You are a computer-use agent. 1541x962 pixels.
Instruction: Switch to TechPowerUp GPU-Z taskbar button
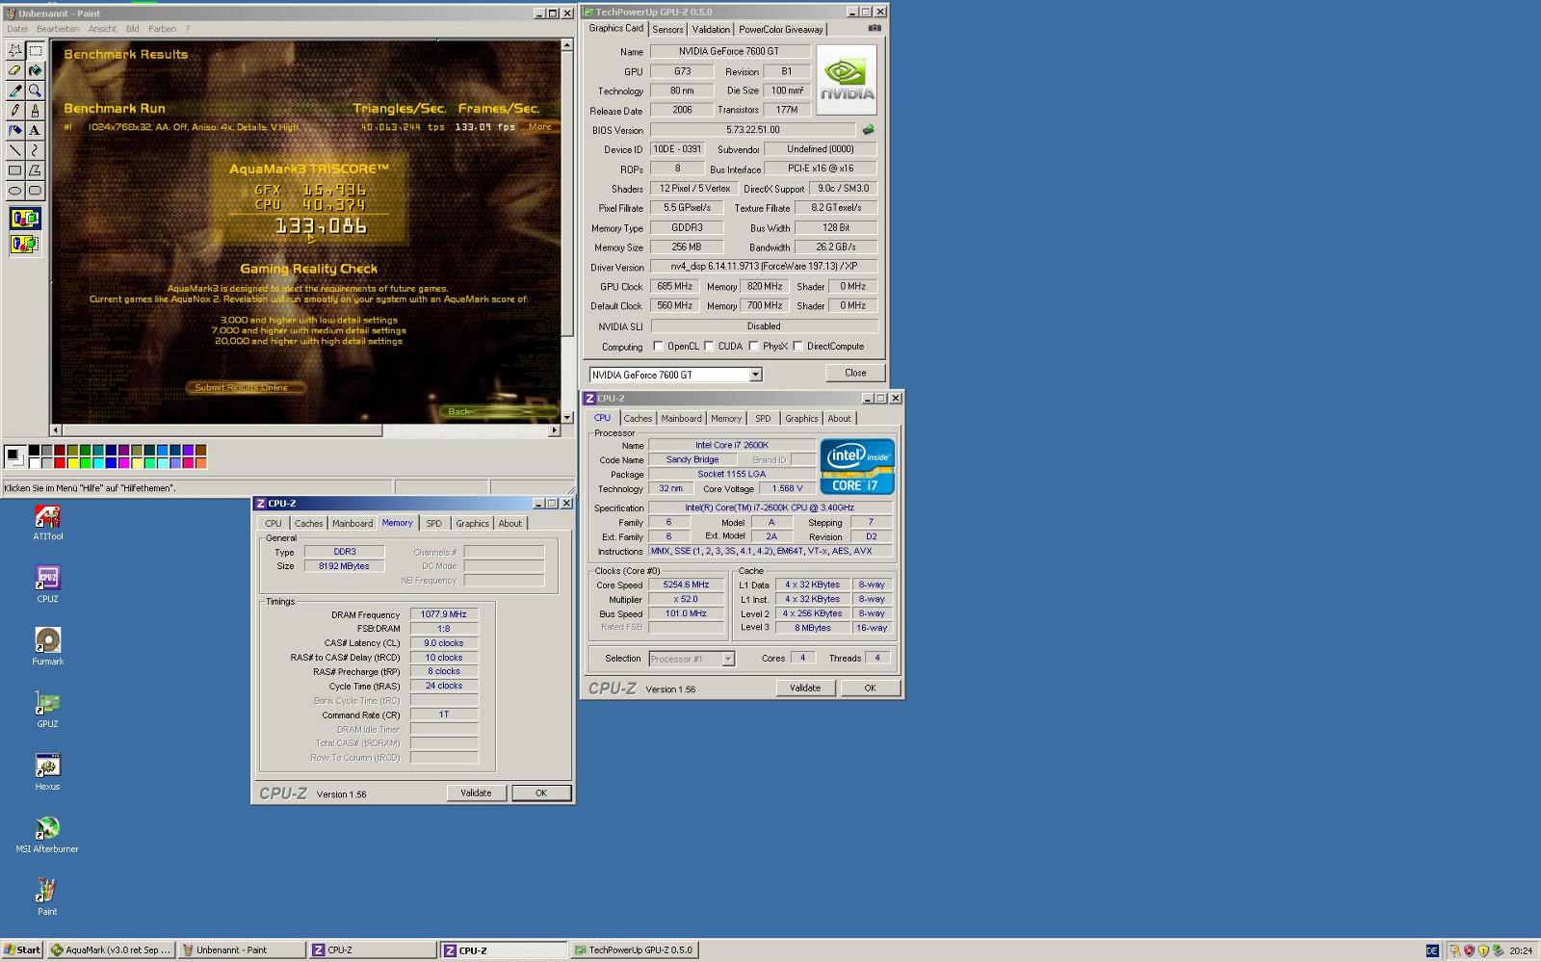[635, 949]
